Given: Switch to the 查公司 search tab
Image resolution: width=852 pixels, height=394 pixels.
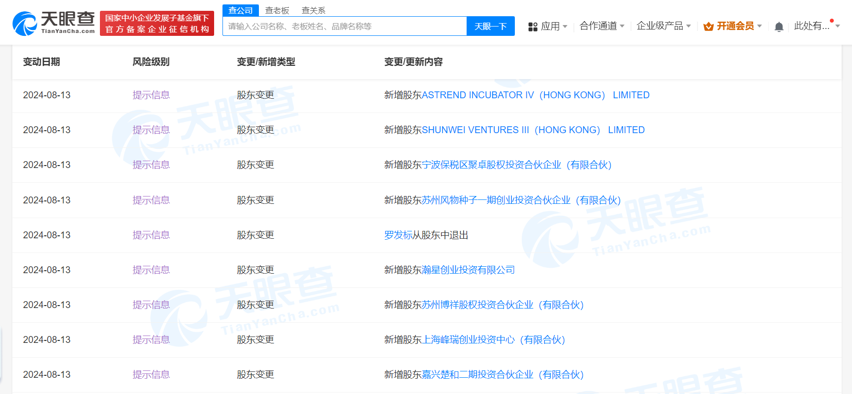Looking at the screenshot, I should (x=240, y=10).
